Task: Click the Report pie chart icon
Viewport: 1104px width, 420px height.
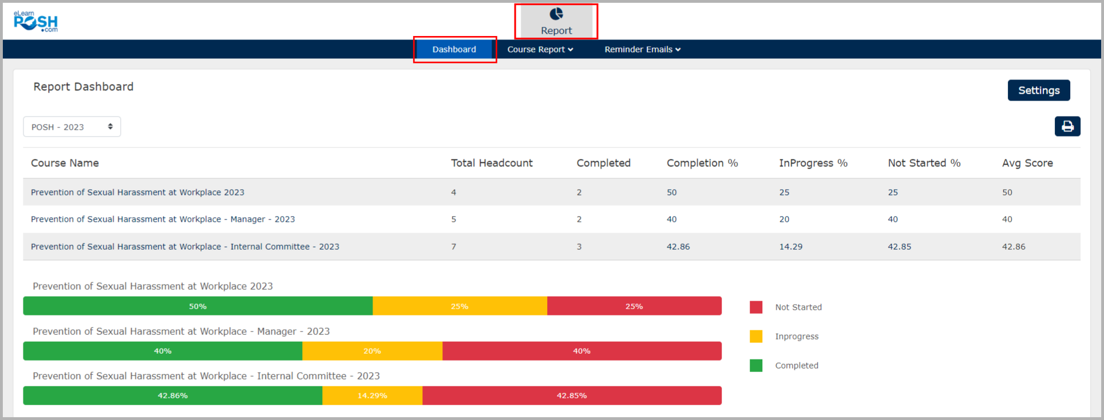Action: coord(556,14)
